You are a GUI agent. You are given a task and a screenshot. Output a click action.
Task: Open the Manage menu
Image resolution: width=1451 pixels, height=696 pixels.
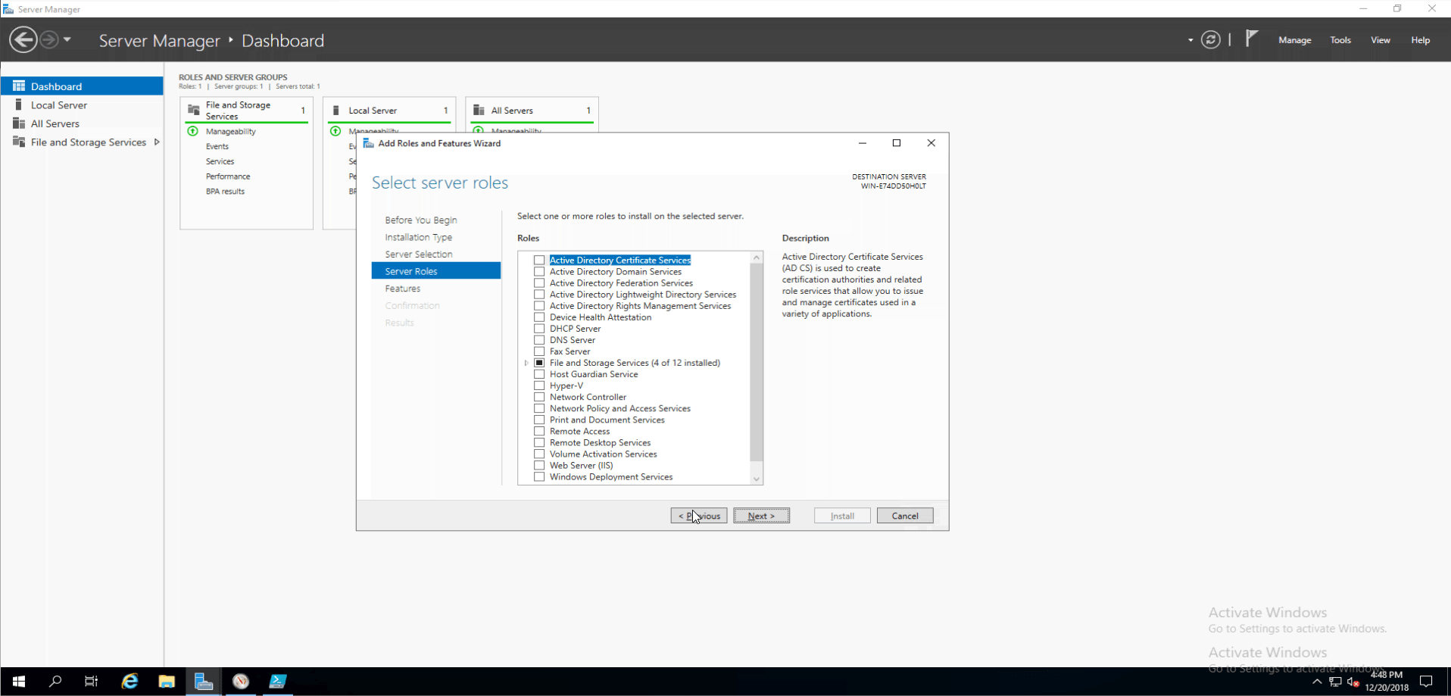tap(1294, 40)
